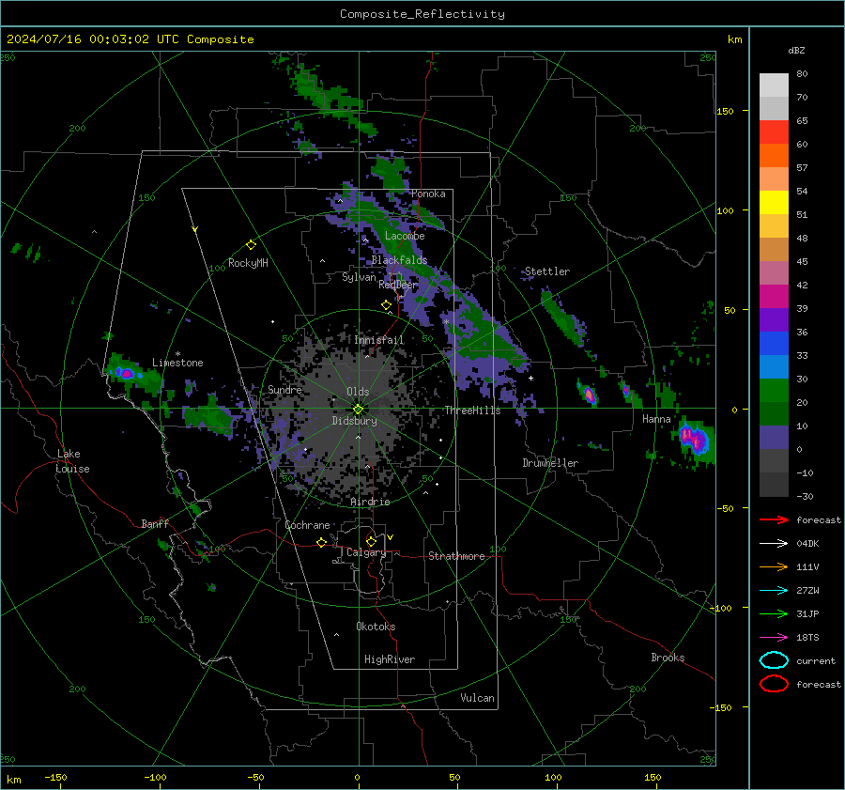The image size is (845, 790).
Task: Click the Stettler label
Action: point(547,271)
